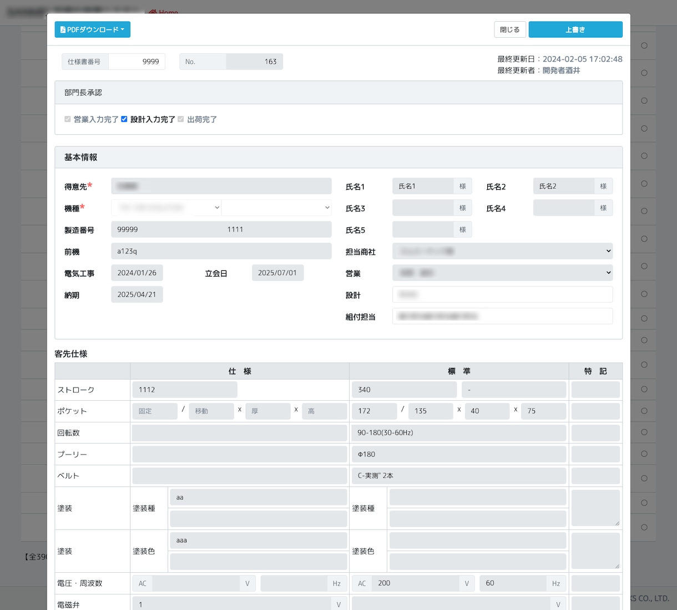Click the 組付担当 input field
The width and height of the screenshot is (677, 610).
tap(503, 316)
